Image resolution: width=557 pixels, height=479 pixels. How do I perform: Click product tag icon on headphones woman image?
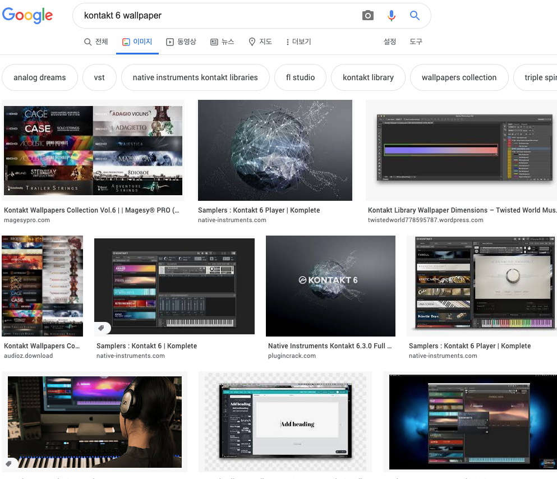(8, 464)
